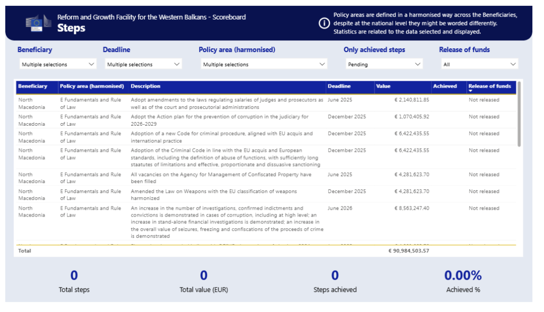
Task: Click the table's vertical scrollbar
Action: pyautogui.click(x=519, y=114)
